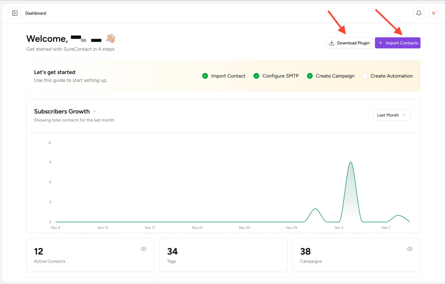This screenshot has width=445, height=284.
Task: Open the Create Campaign setup step
Action: point(335,76)
